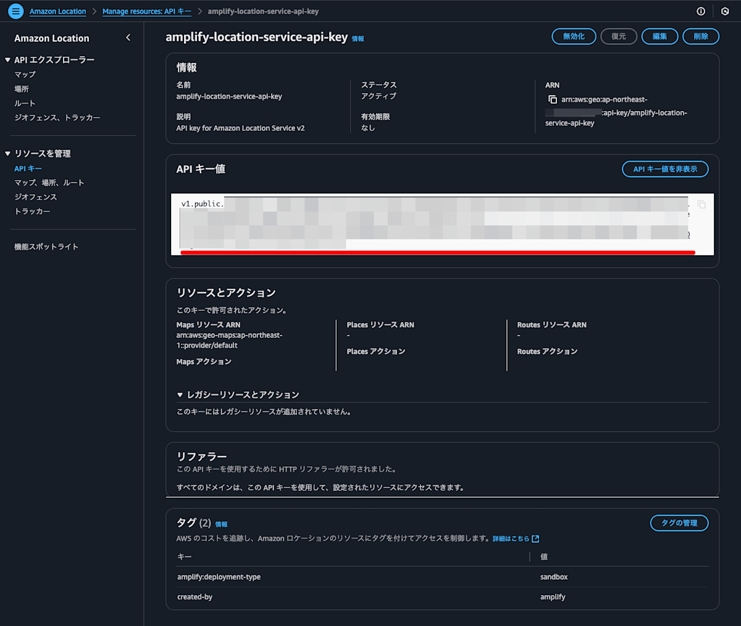Open 場所 in the sidebar
Image resolution: width=741 pixels, height=626 pixels.
point(22,89)
